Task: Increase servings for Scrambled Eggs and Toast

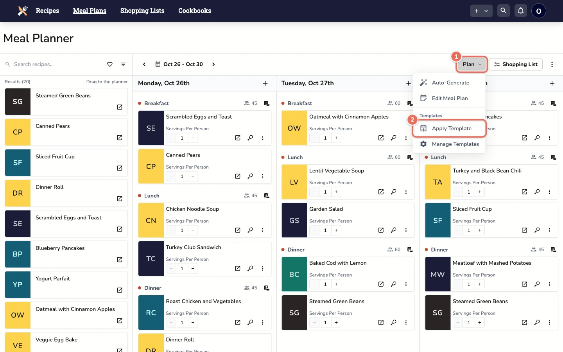Action: 193,138
